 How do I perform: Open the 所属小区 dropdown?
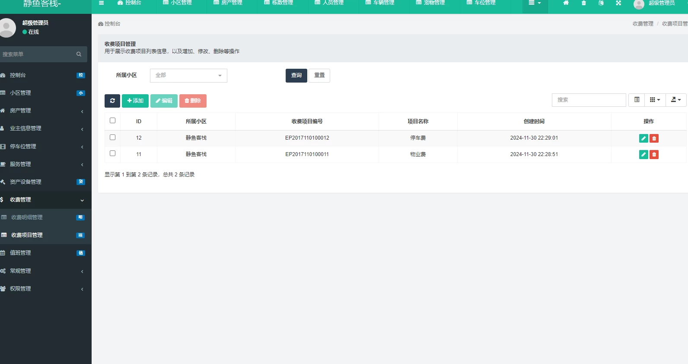pyautogui.click(x=188, y=76)
